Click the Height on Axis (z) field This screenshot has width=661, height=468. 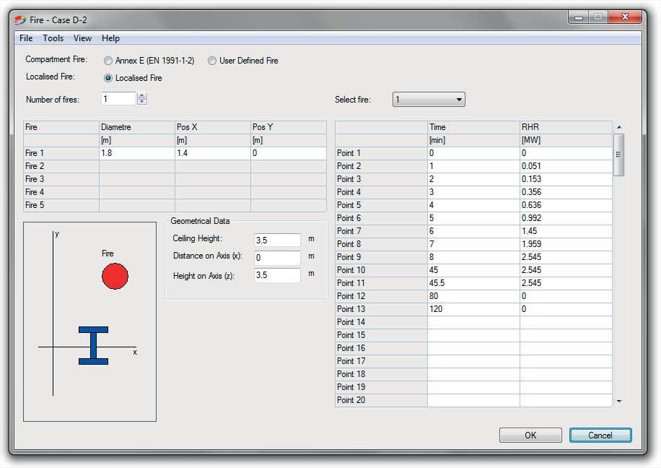click(277, 275)
